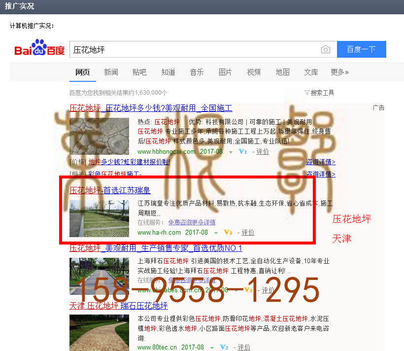Open 评价 link of 80tec.cn result
This screenshot has width=404, height=351.
pyautogui.click(x=244, y=348)
